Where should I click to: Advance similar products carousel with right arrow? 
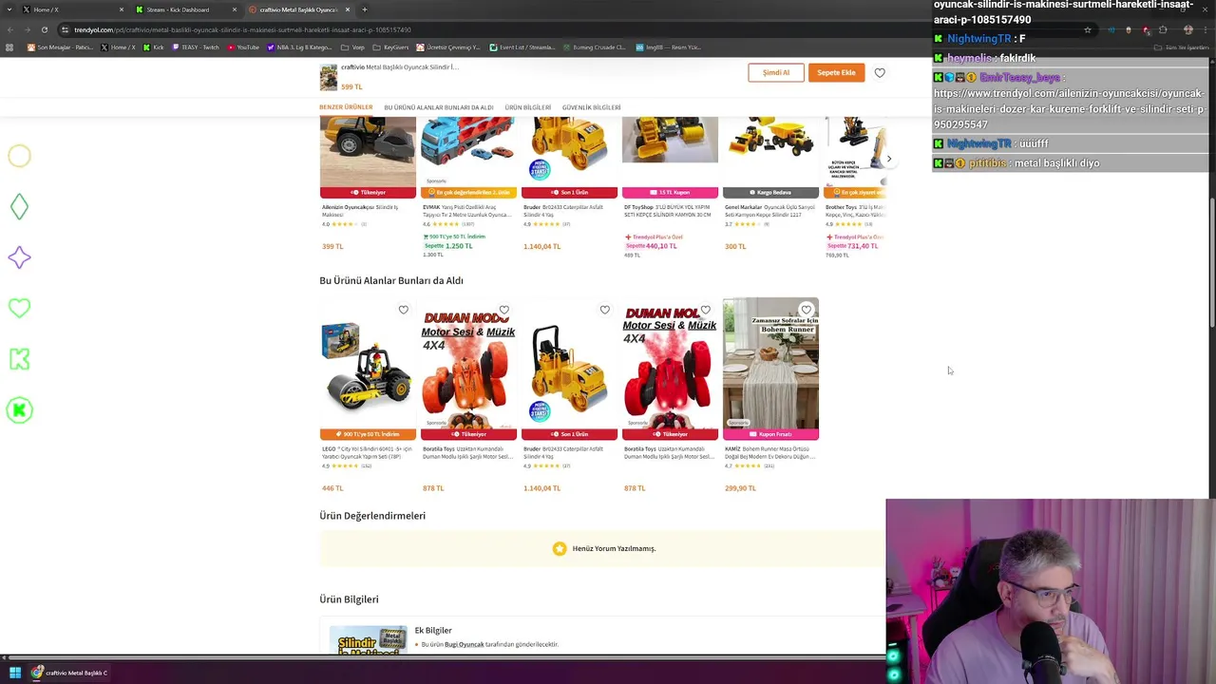click(888, 159)
